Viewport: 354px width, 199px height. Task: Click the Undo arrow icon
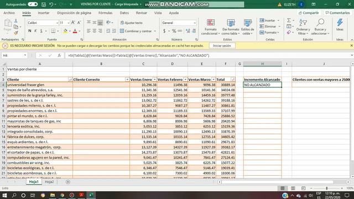pos(51,4)
